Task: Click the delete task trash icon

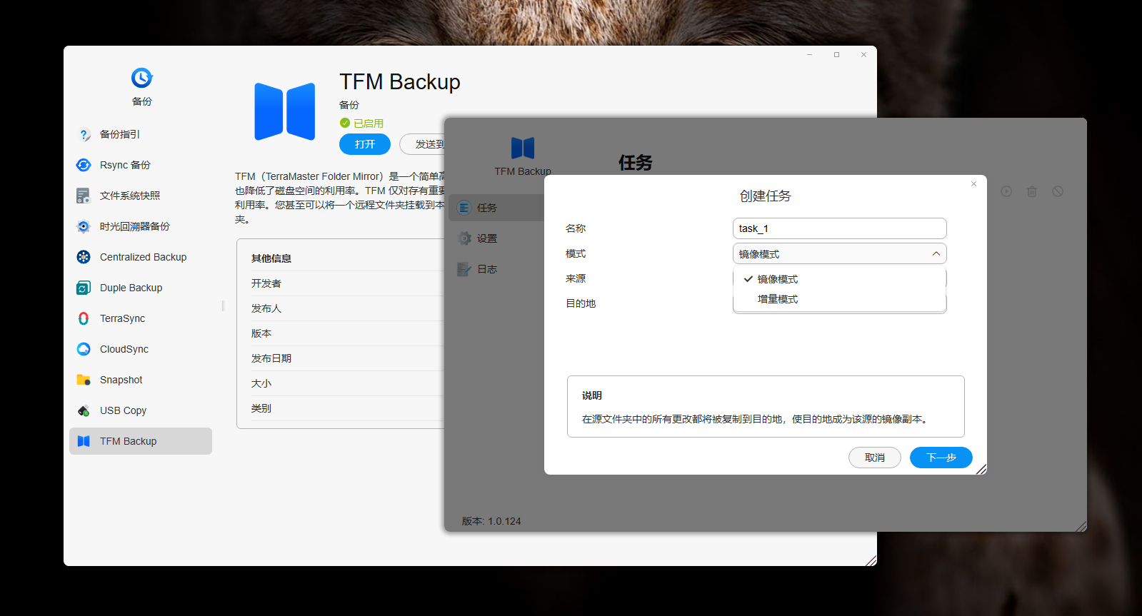Action: click(x=1032, y=191)
